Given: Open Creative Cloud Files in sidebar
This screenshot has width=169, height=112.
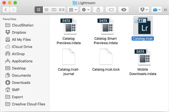Looking at the screenshot, I should point(25,104).
